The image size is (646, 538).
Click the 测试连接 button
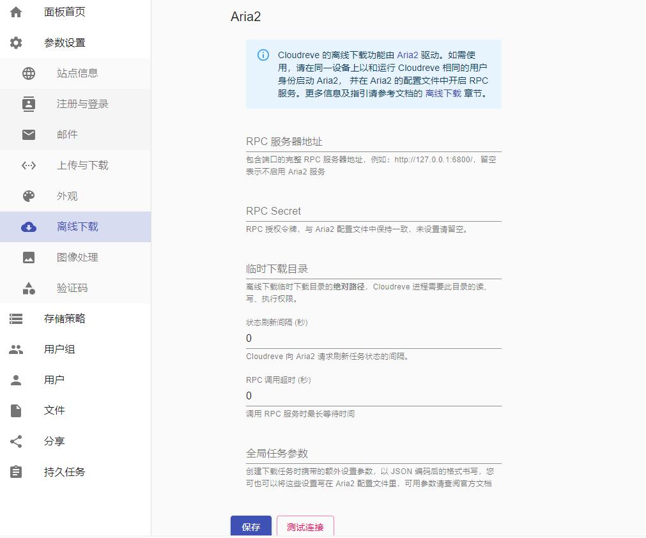pos(305,527)
